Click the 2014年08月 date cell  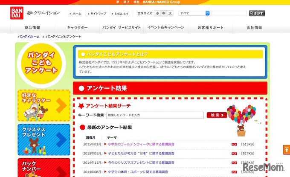click(93, 172)
